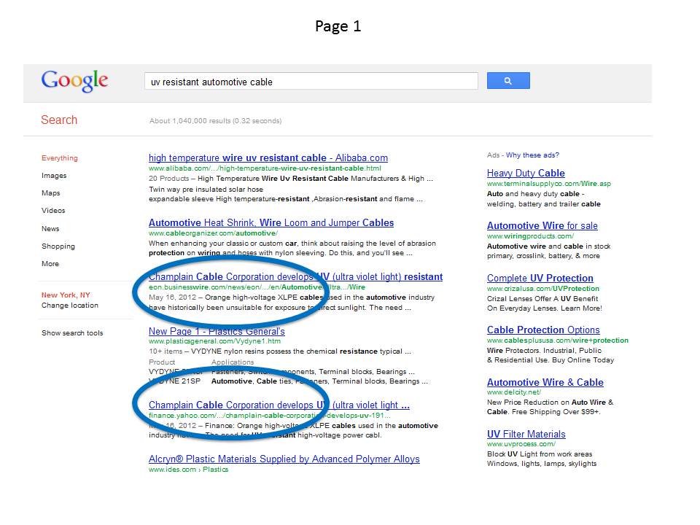Click the www.wiringproducts.com/ URL
The height and width of the screenshot is (525, 700).
(x=530, y=236)
